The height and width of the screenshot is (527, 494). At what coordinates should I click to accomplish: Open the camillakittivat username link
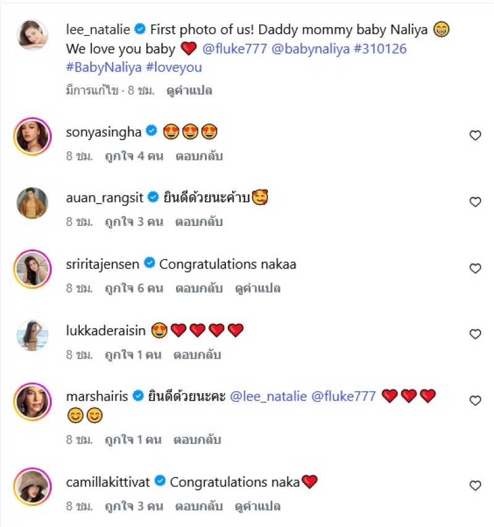pos(109,481)
